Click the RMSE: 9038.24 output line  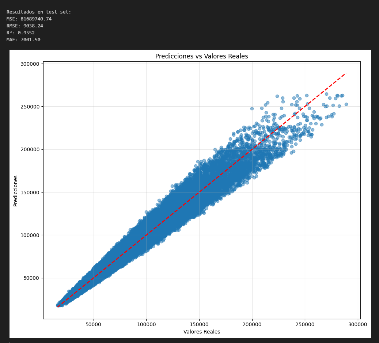pyautogui.click(x=24, y=26)
